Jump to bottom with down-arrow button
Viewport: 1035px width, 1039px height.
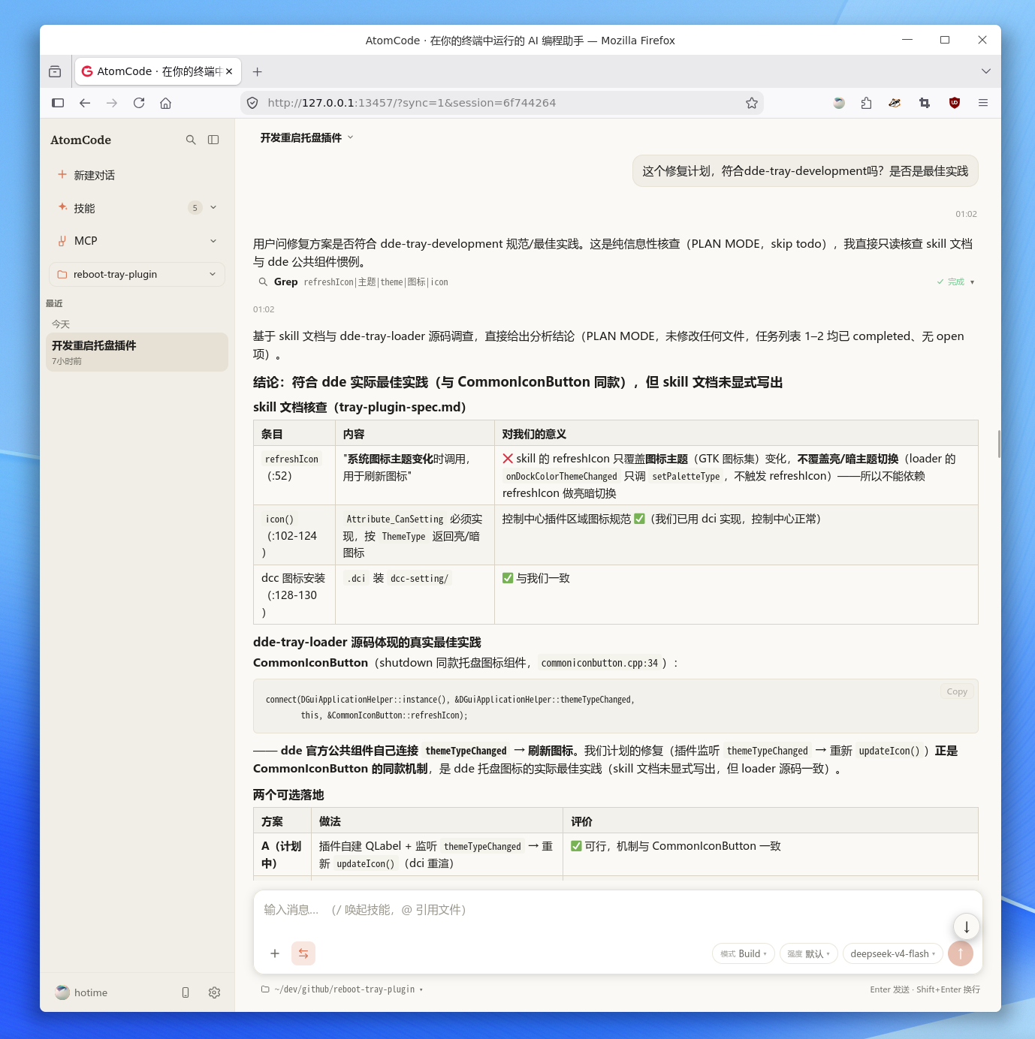[967, 927]
